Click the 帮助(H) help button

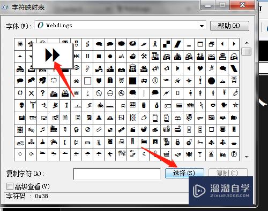229,26
